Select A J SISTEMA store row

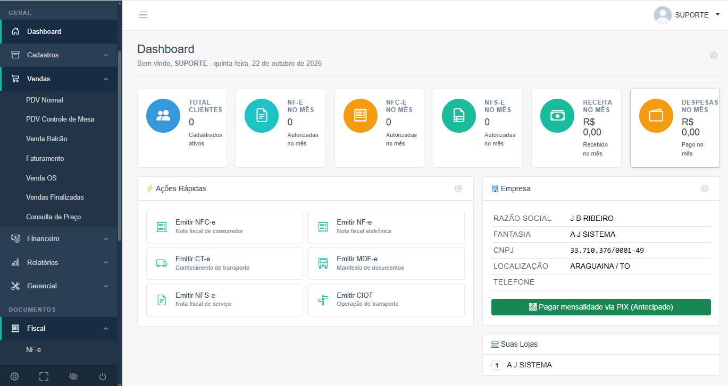tap(601, 365)
